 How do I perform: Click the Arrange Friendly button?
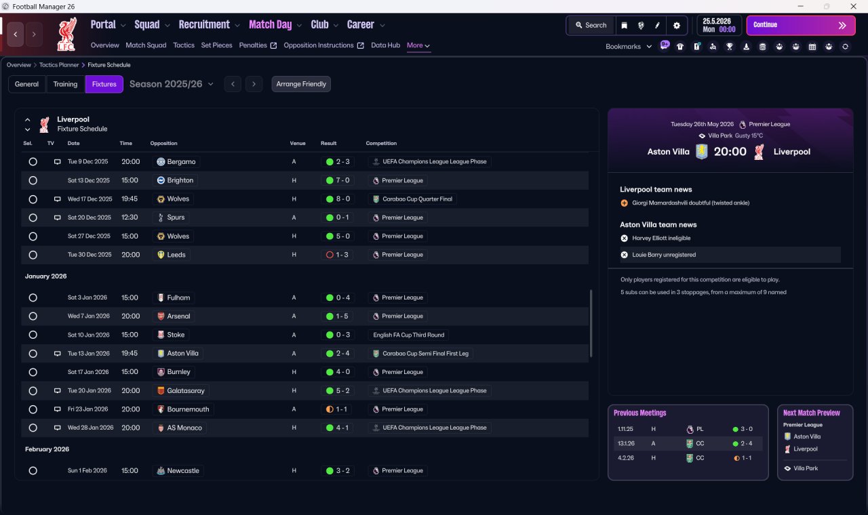tap(301, 84)
